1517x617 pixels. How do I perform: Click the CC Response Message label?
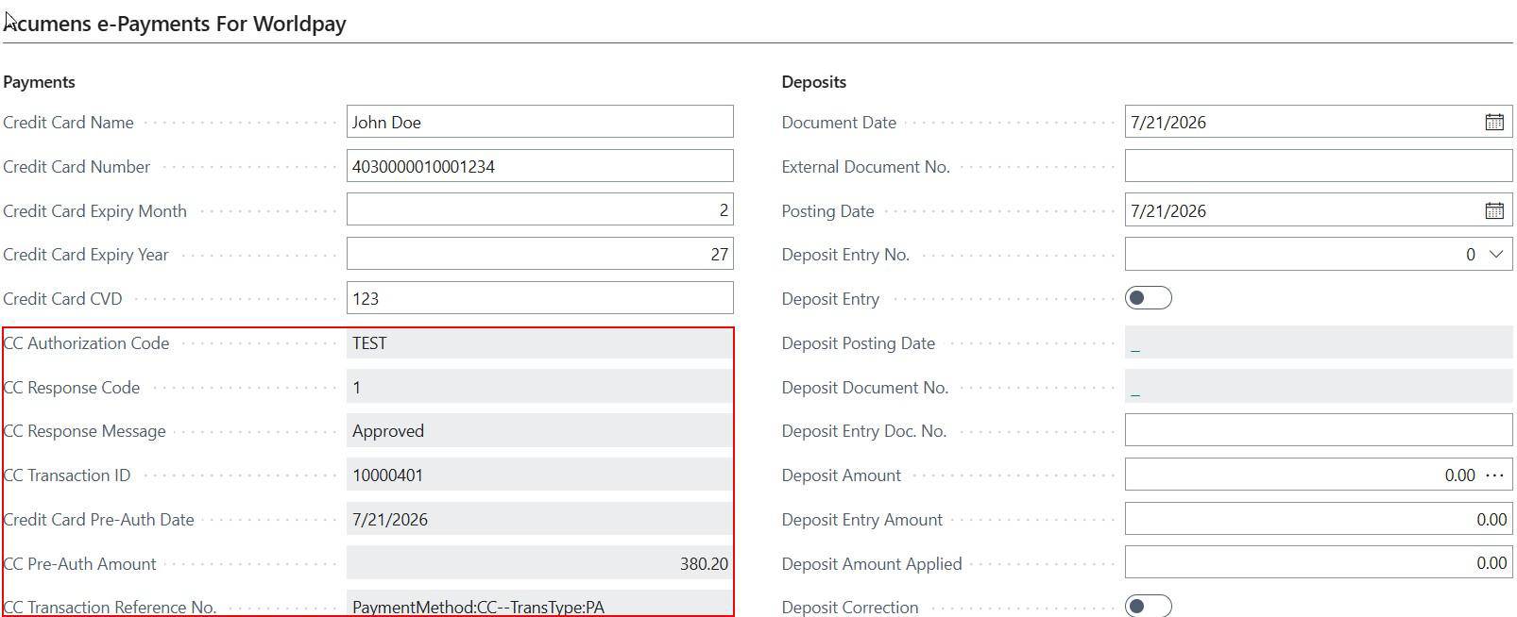84,431
